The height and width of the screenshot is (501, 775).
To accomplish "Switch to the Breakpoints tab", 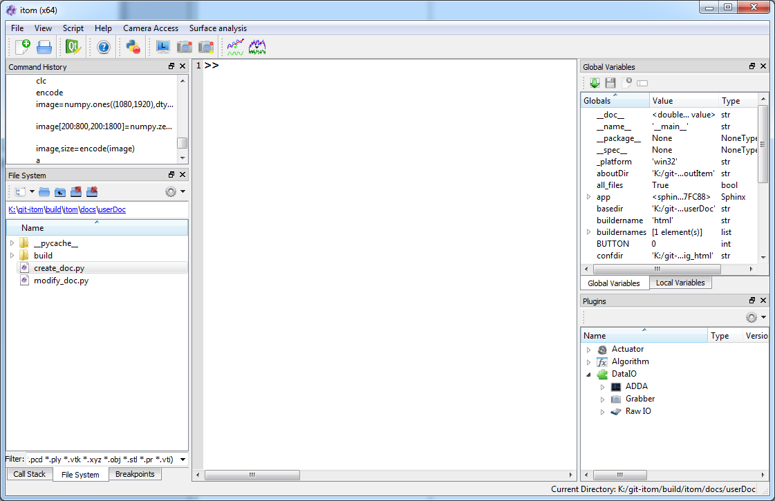I will (135, 474).
